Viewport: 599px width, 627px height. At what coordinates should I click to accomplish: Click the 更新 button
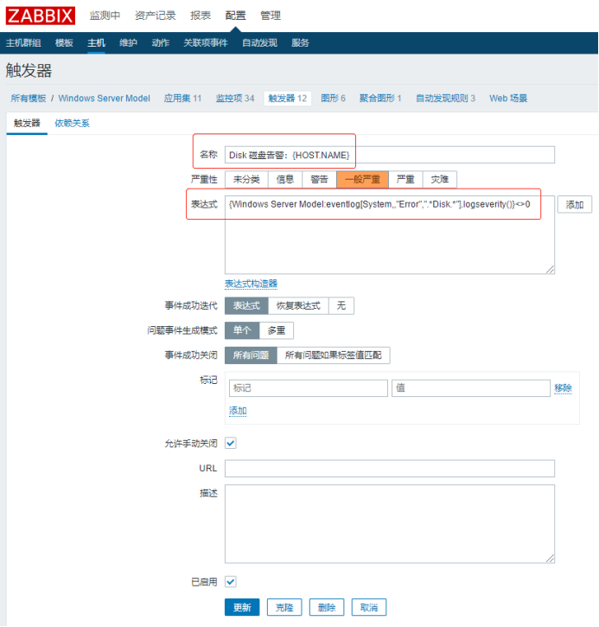coord(242,607)
